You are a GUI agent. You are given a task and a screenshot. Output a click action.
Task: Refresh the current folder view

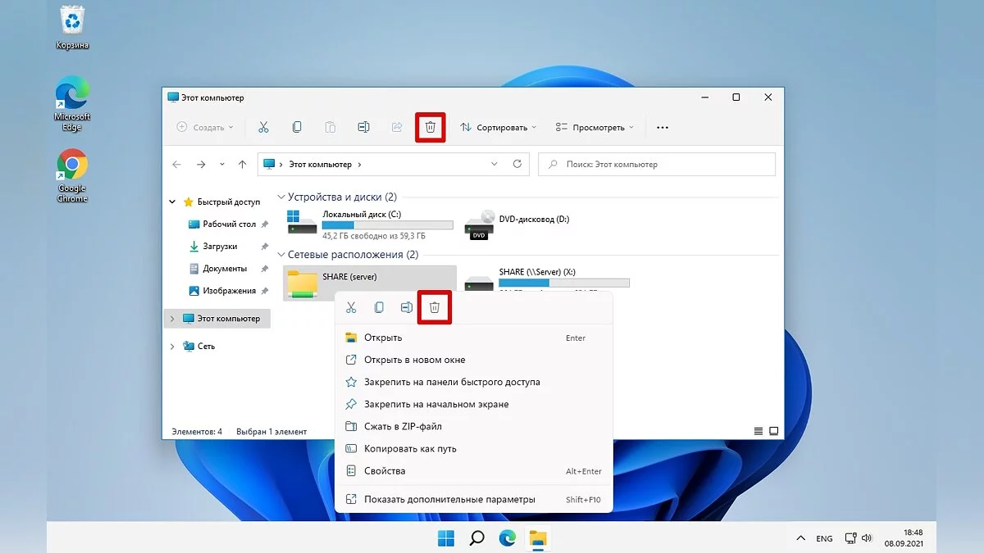tap(517, 164)
